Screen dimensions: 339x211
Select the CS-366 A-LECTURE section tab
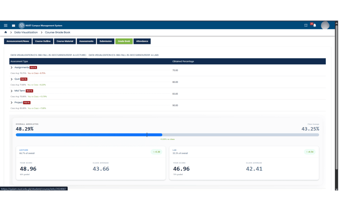click(48, 55)
